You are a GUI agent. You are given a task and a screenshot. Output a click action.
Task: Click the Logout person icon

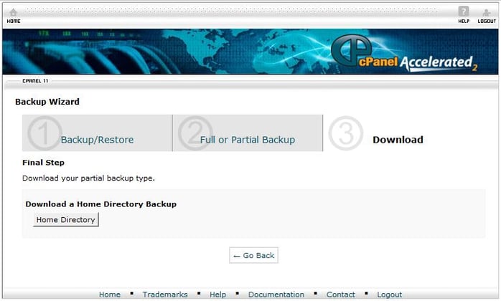coord(487,12)
